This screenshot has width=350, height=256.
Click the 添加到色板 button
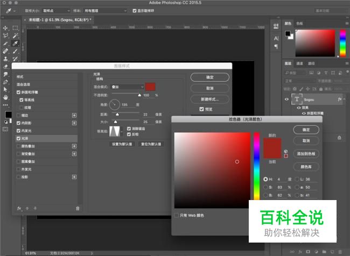[x=306, y=154]
